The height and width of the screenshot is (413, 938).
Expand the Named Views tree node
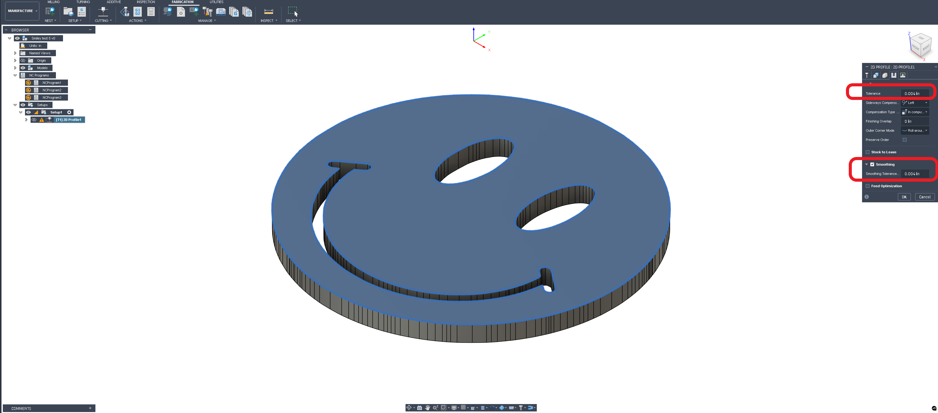(x=15, y=53)
